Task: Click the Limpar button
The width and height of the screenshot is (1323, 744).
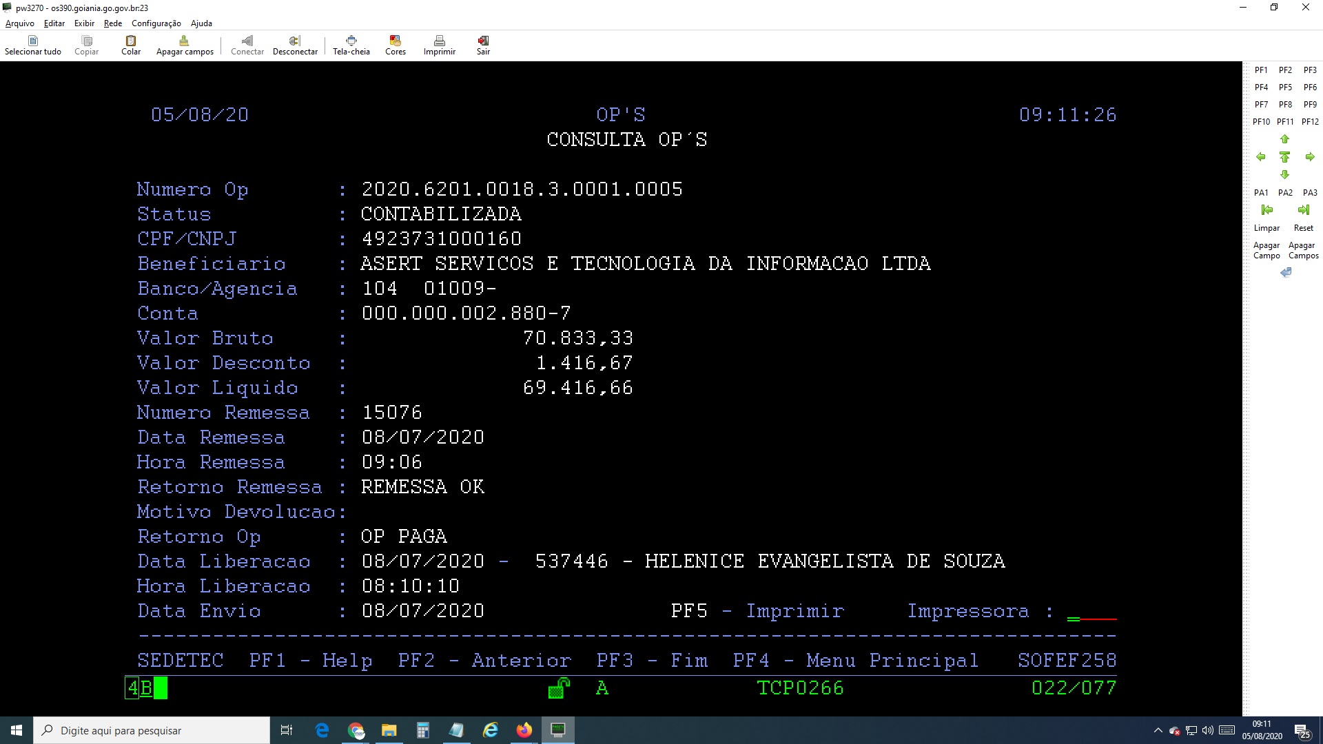Action: (x=1266, y=228)
